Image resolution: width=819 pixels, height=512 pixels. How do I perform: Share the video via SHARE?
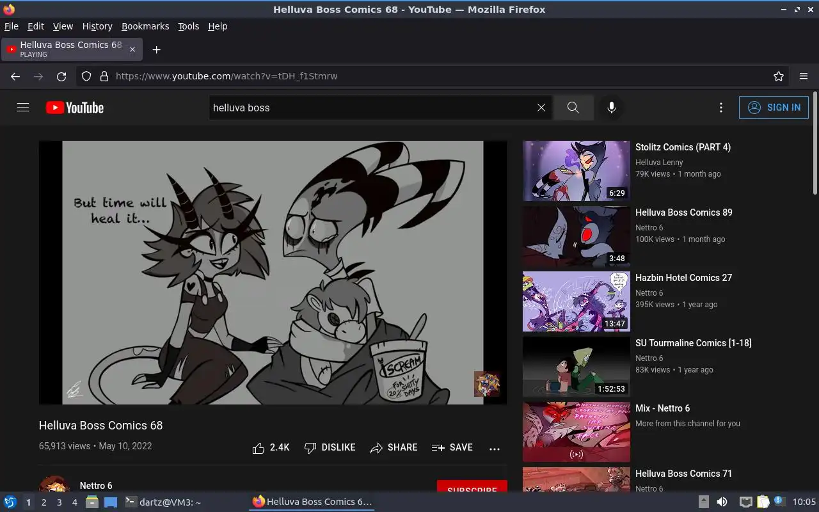(394, 448)
